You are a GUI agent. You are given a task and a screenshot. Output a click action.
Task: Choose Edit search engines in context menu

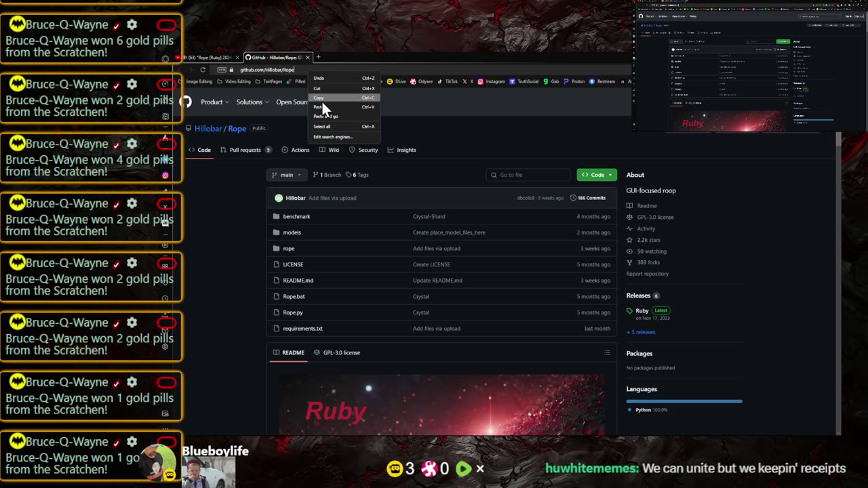(x=344, y=137)
